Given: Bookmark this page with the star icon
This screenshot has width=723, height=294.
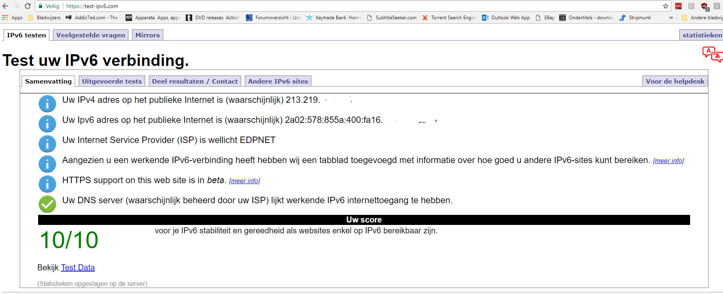Looking at the screenshot, I should point(666,6).
